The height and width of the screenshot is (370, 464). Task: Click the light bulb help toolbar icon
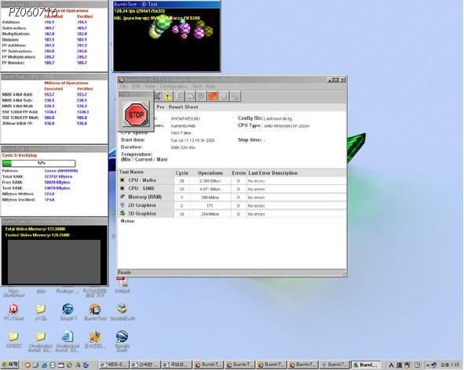pyautogui.click(x=224, y=96)
